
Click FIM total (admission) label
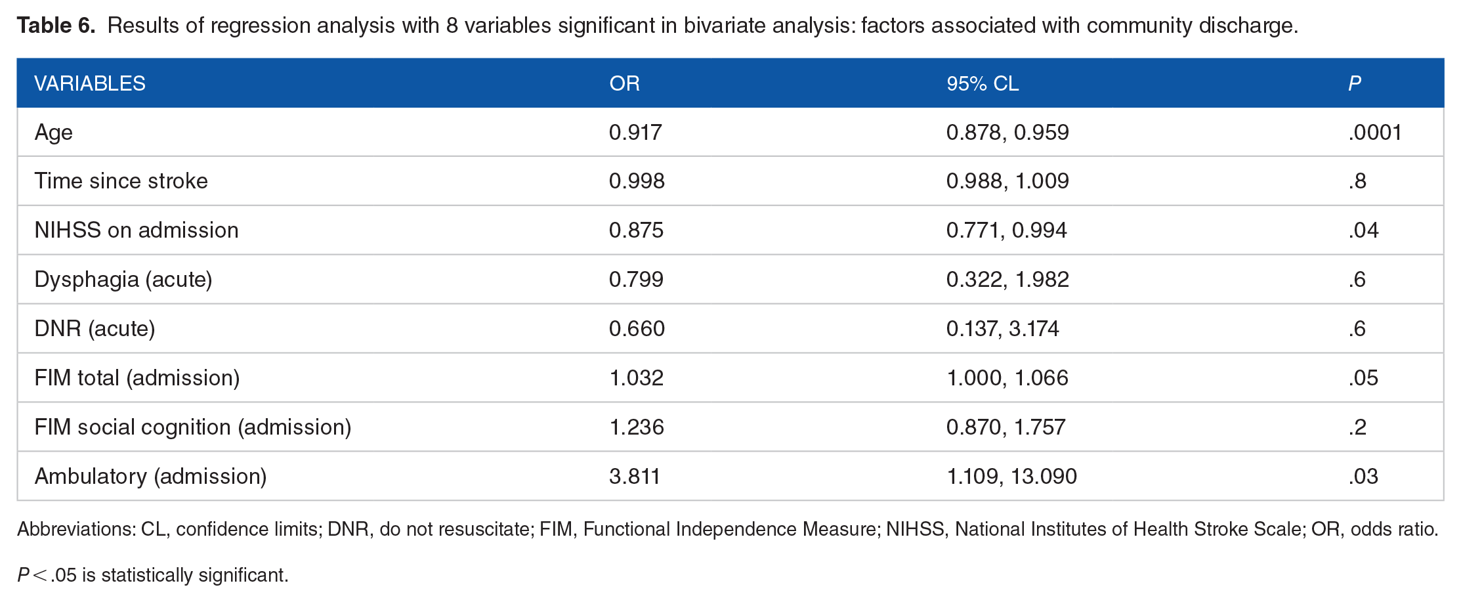point(137,378)
